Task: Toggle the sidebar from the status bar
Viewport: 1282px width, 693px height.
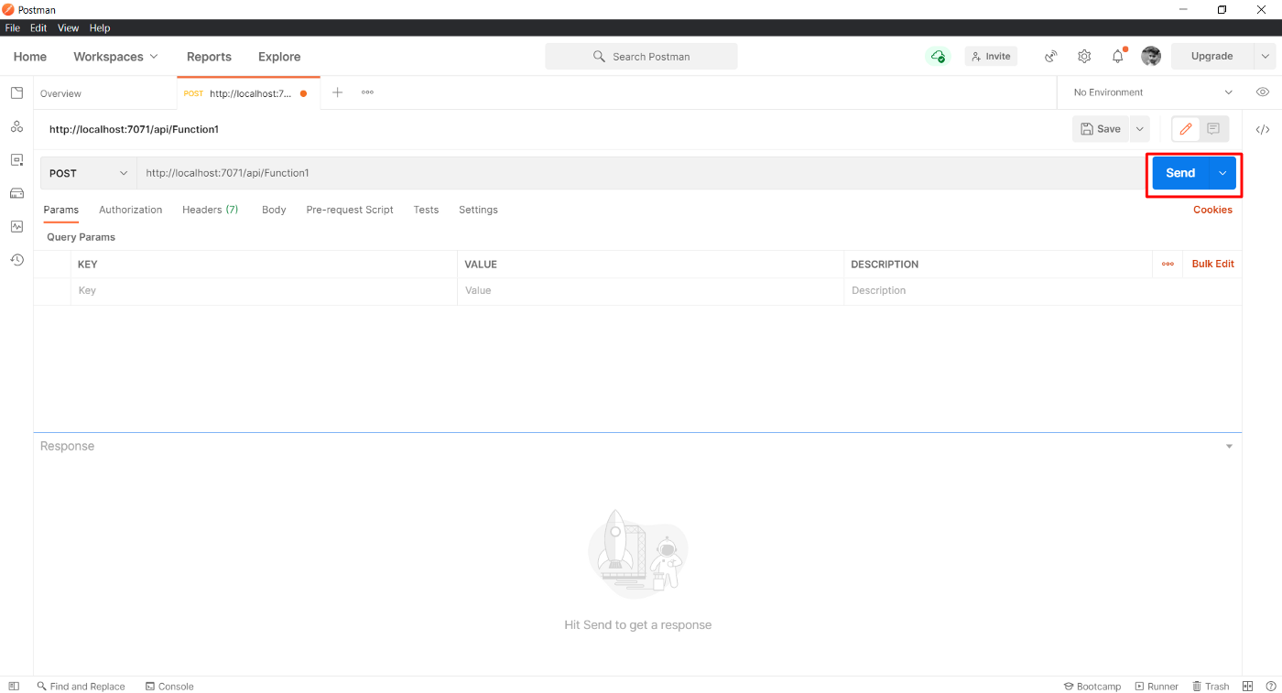Action: click(14, 687)
